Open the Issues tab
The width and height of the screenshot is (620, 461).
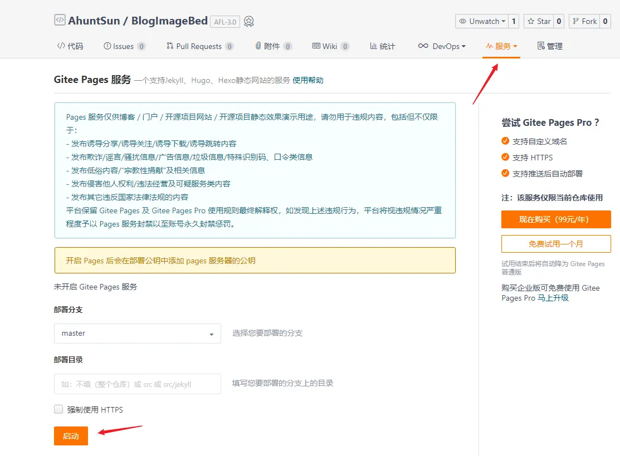tap(125, 46)
